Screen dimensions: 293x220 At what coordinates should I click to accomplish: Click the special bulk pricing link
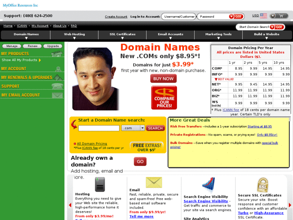point(270,143)
